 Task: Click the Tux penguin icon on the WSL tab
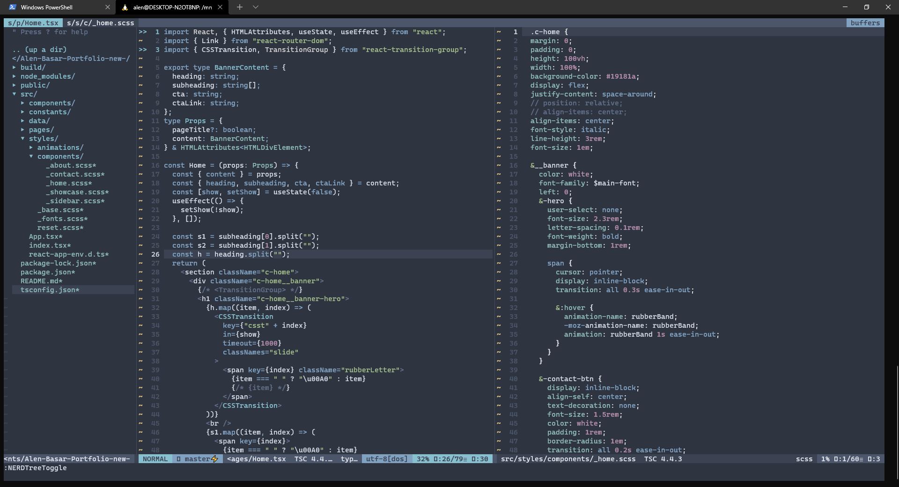pos(125,7)
